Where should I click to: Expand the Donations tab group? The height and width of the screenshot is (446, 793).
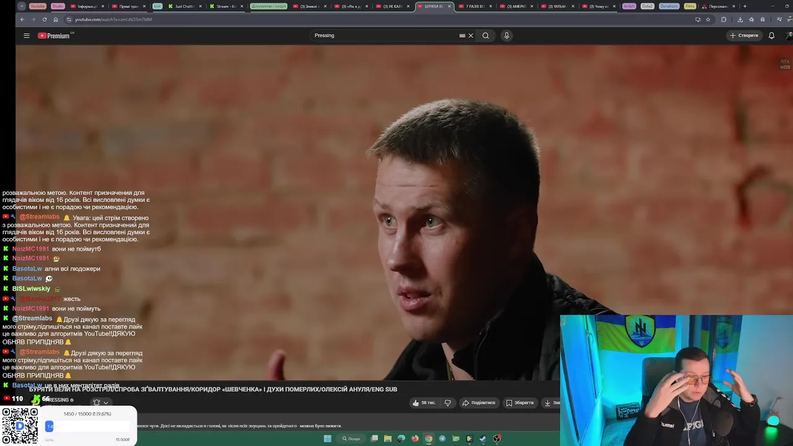point(669,6)
